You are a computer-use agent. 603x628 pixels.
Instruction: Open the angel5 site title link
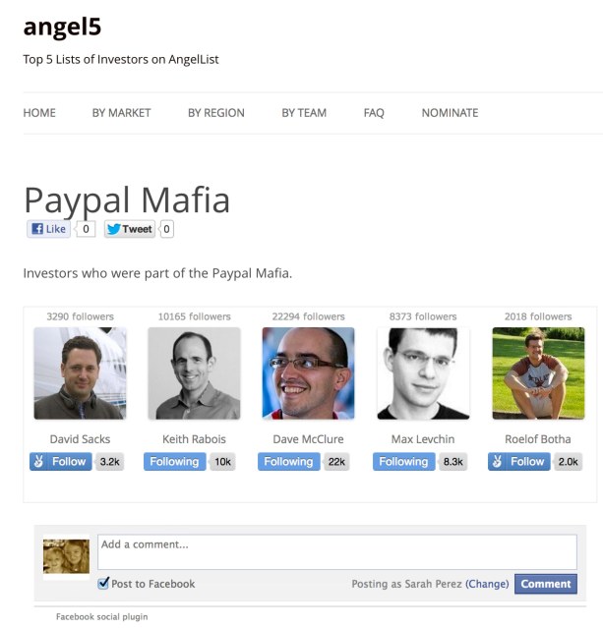pyautogui.click(x=62, y=27)
